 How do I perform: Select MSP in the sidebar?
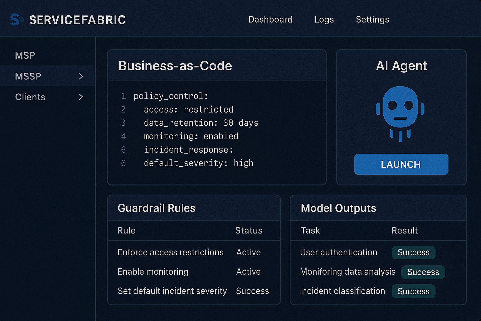click(x=25, y=55)
